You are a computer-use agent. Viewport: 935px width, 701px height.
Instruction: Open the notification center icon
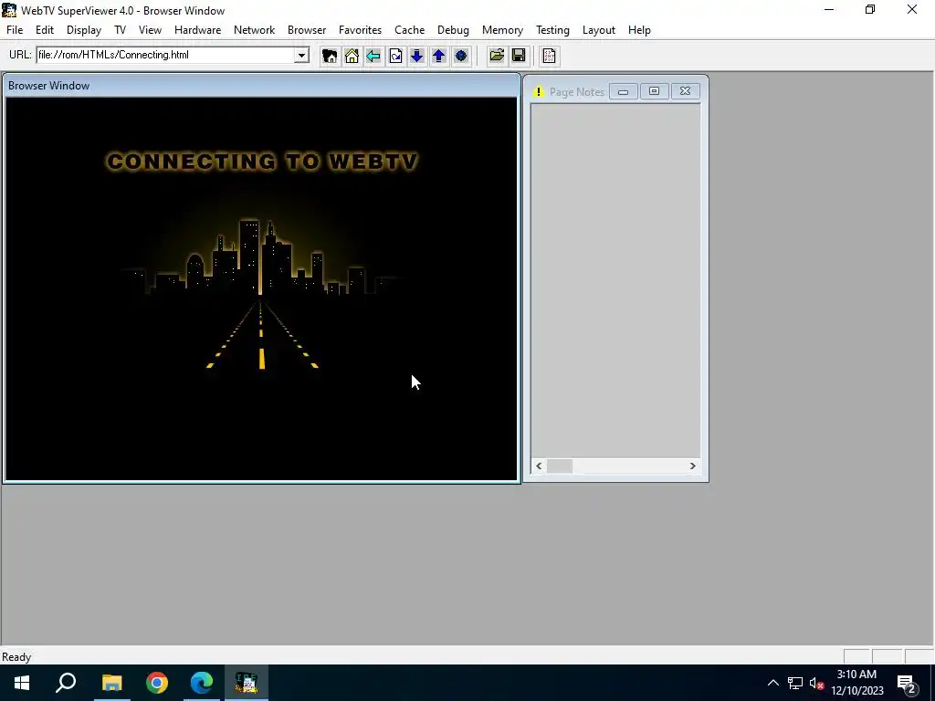(x=907, y=684)
